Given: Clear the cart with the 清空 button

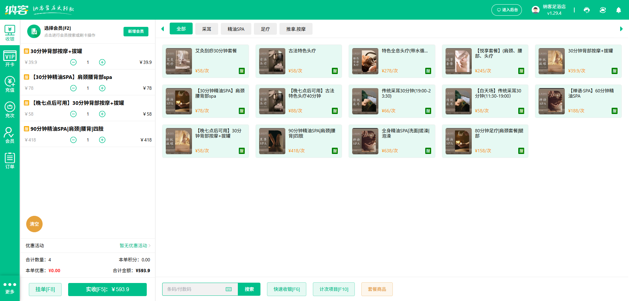Looking at the screenshot, I should point(34,224).
